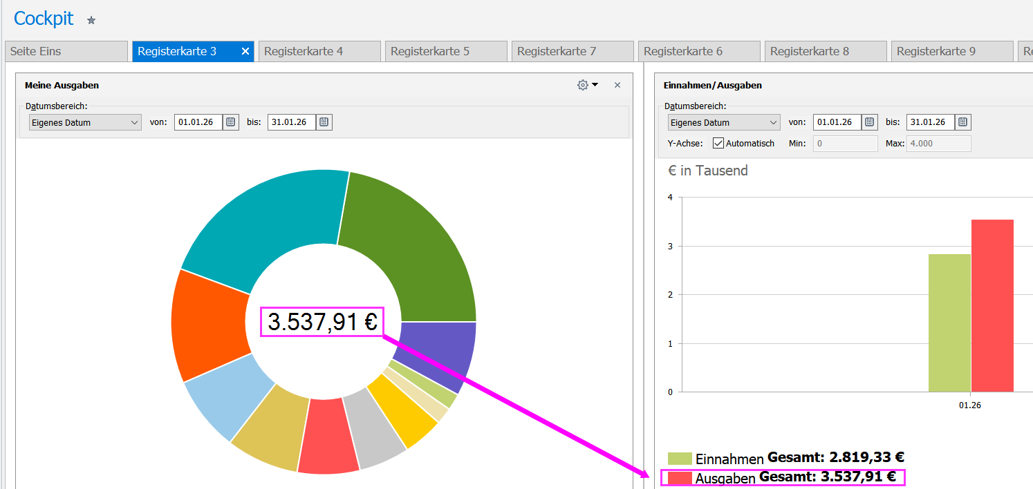The height and width of the screenshot is (489, 1033).
Task: Open the gear settings in Meine Ausgaben
Action: pyautogui.click(x=583, y=85)
